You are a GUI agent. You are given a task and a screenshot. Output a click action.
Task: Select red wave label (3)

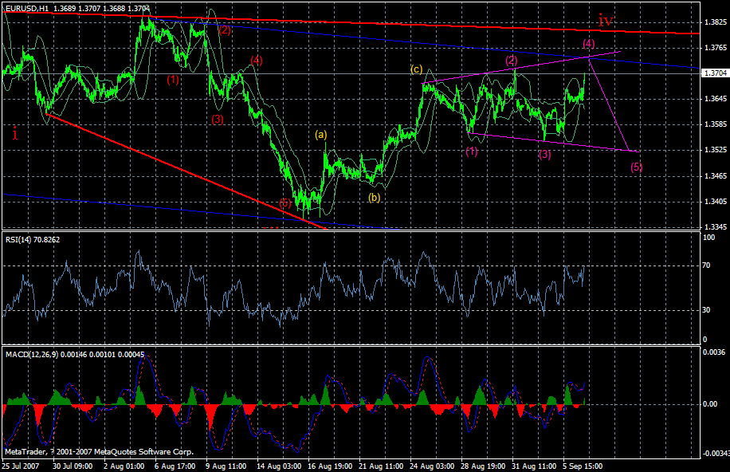click(x=218, y=119)
